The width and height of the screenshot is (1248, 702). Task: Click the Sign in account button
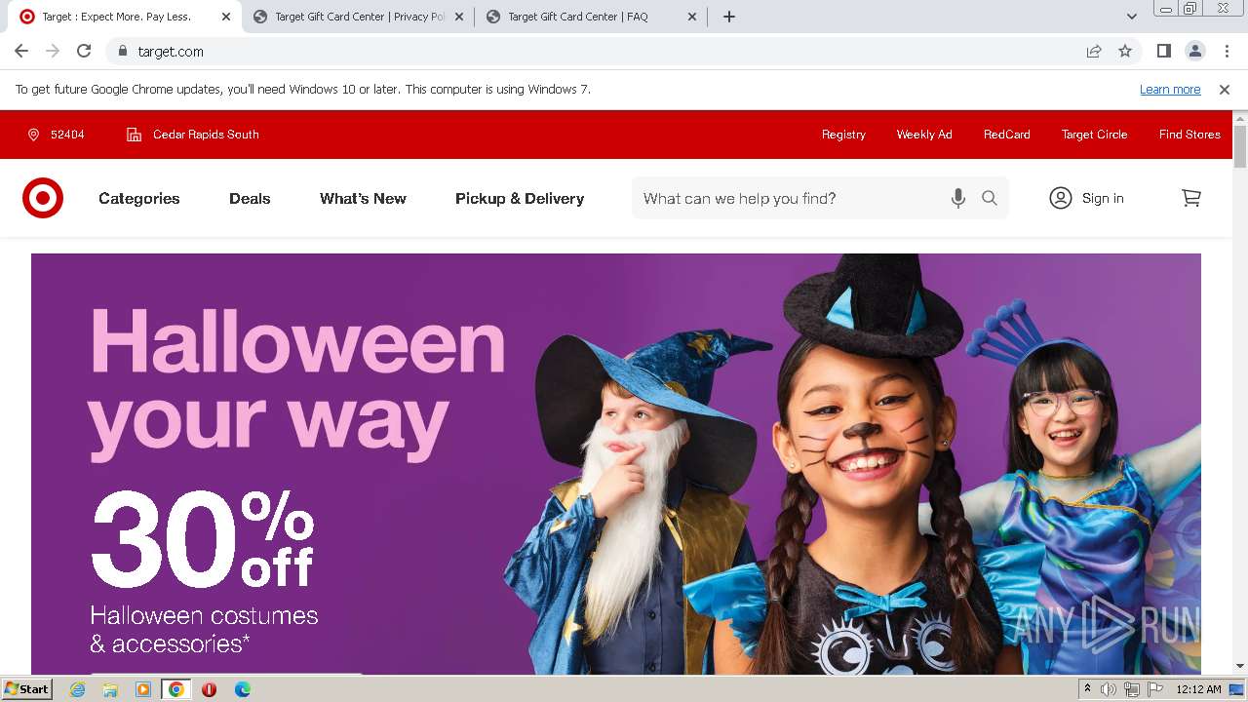click(x=1086, y=198)
